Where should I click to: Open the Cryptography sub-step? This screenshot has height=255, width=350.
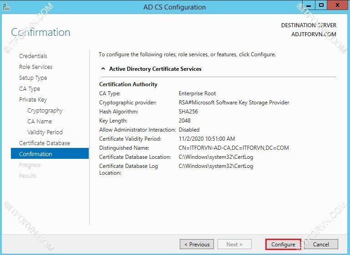[x=45, y=110]
